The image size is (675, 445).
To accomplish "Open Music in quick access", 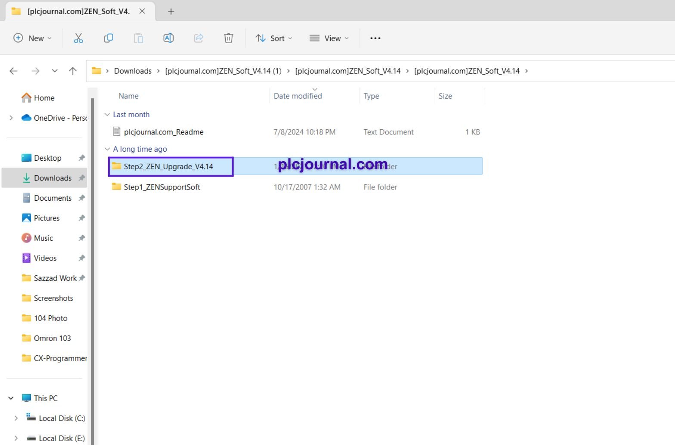I will coord(43,238).
